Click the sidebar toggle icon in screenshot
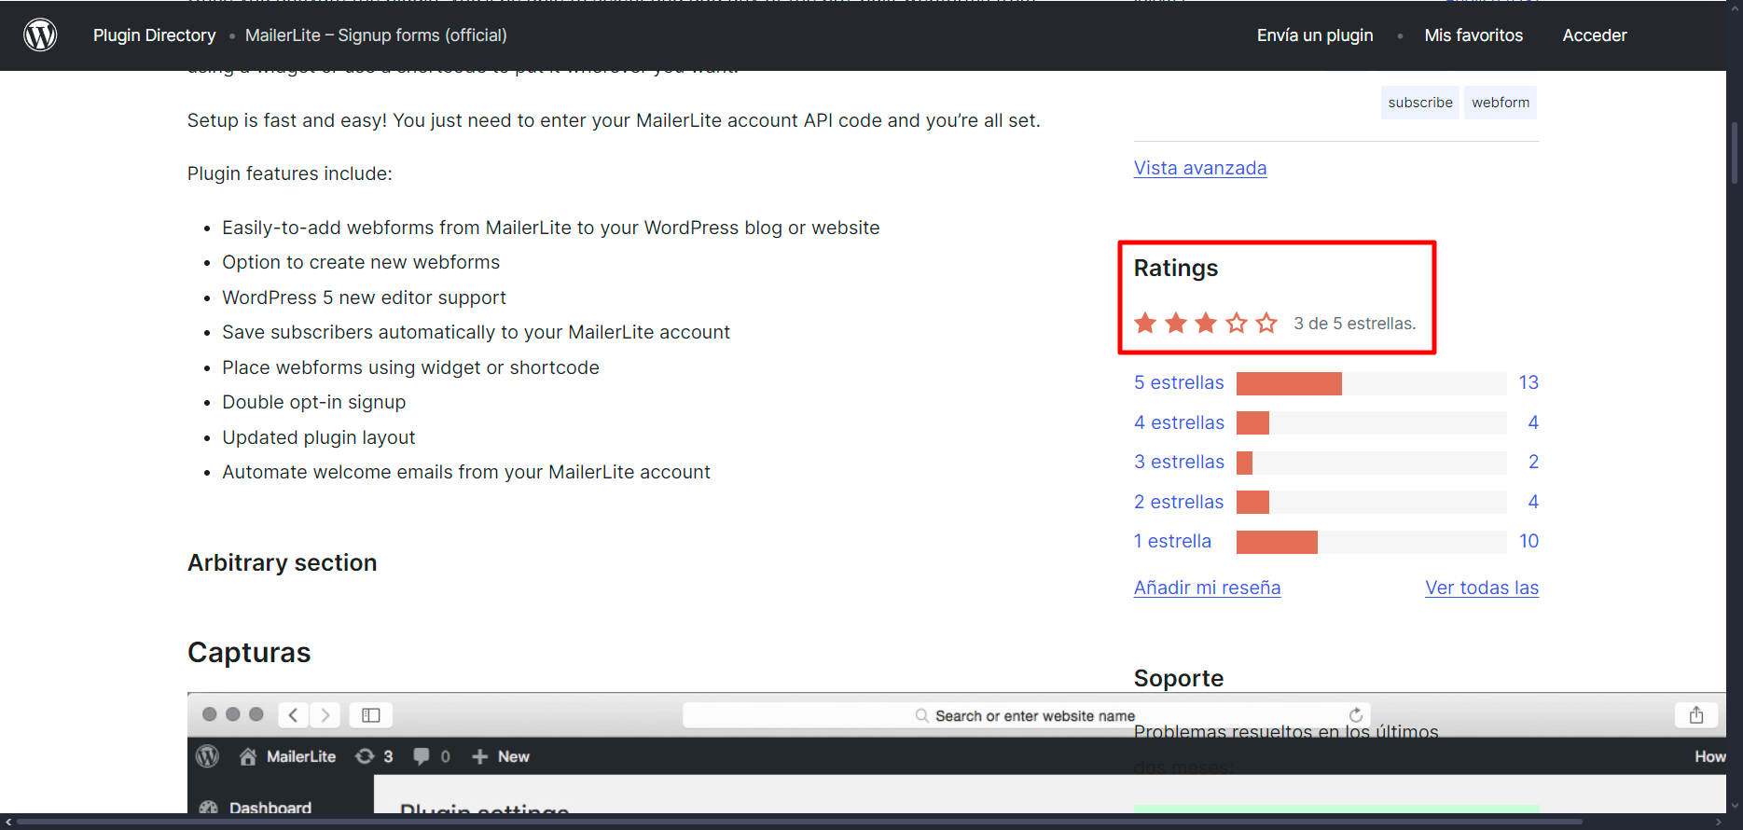Image resolution: width=1743 pixels, height=830 pixels. click(371, 715)
